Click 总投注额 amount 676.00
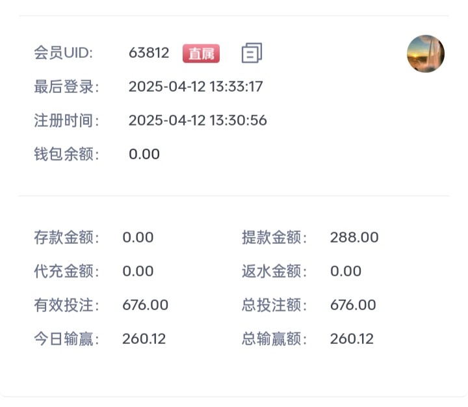 point(353,305)
